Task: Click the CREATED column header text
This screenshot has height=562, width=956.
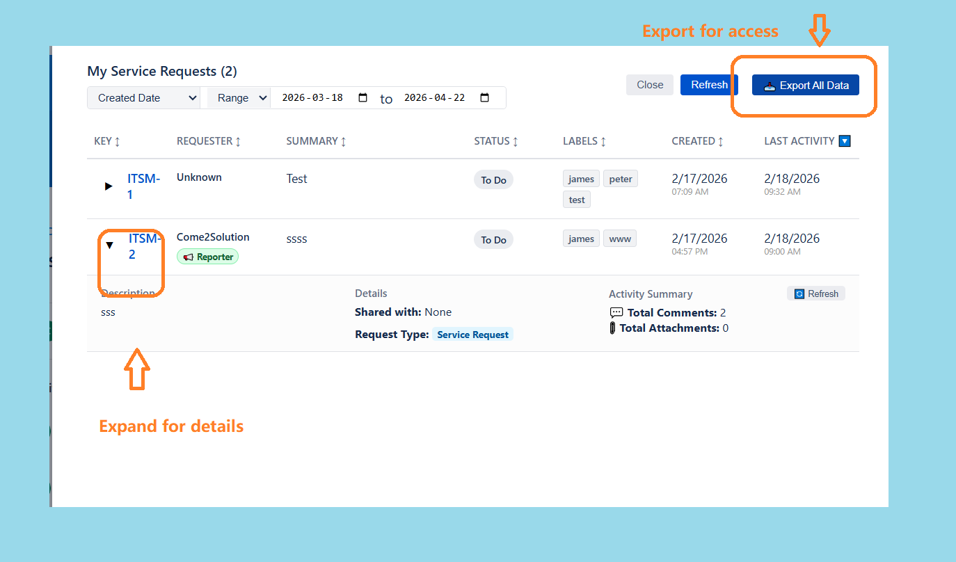Action: coord(693,141)
